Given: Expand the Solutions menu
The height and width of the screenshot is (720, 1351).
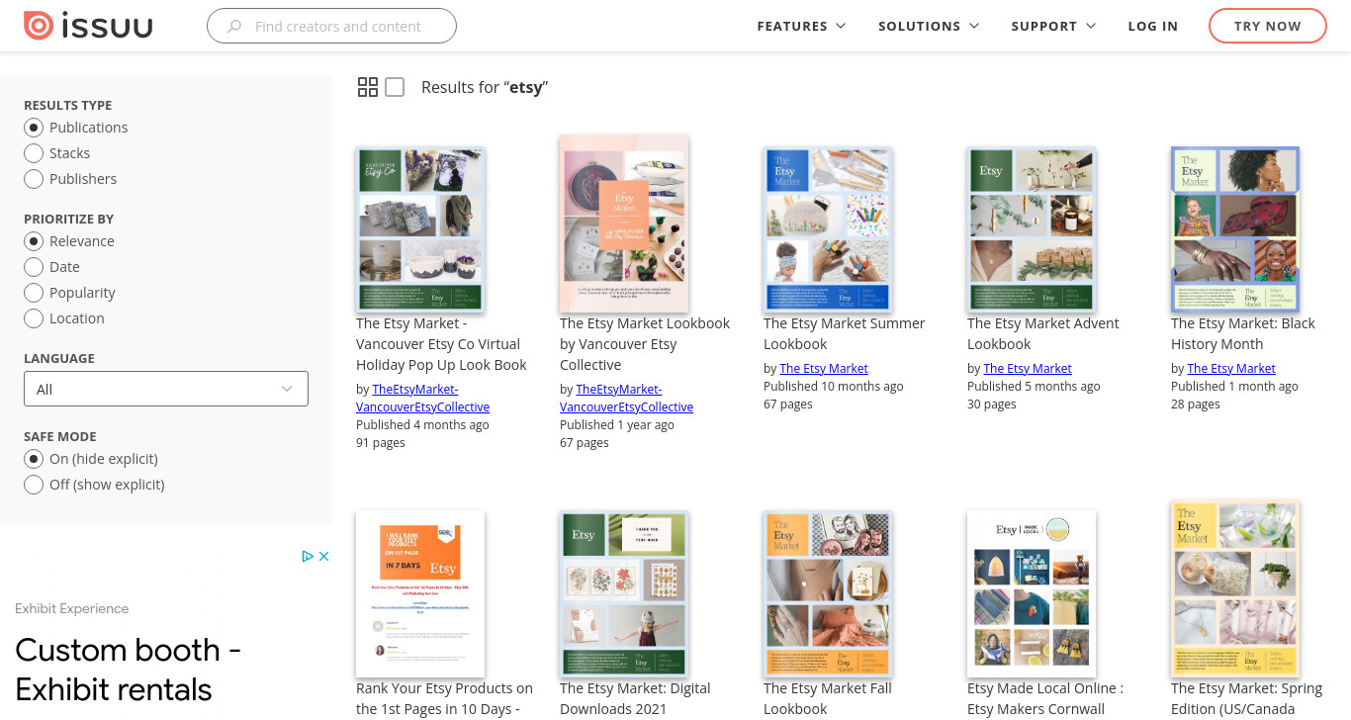Looking at the screenshot, I should 929,26.
